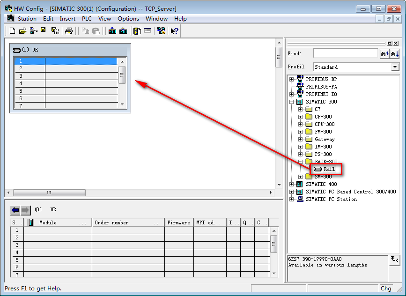Print the configuration with printer icon
406x296 pixels.
(69, 31)
